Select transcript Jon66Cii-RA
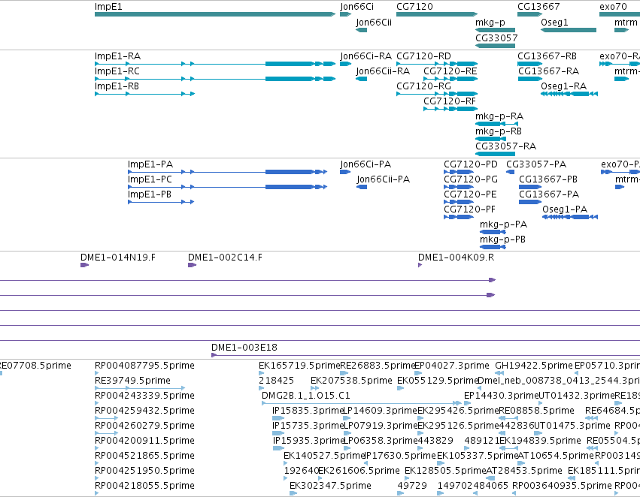This screenshot has width=640, height=497. [361, 79]
